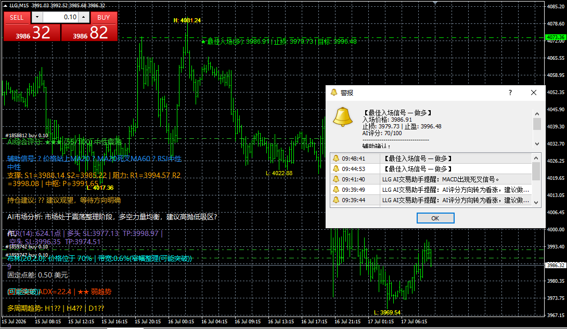Confirm the alert dialog with OK
Screen dimensions: 567x329
(x=435, y=218)
